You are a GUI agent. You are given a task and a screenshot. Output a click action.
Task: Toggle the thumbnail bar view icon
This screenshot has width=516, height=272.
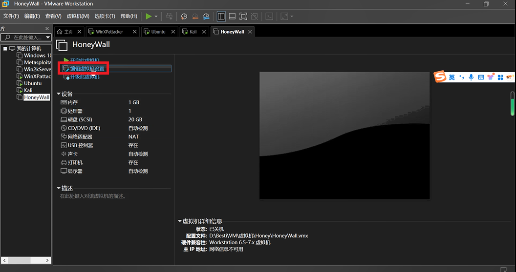232,16
